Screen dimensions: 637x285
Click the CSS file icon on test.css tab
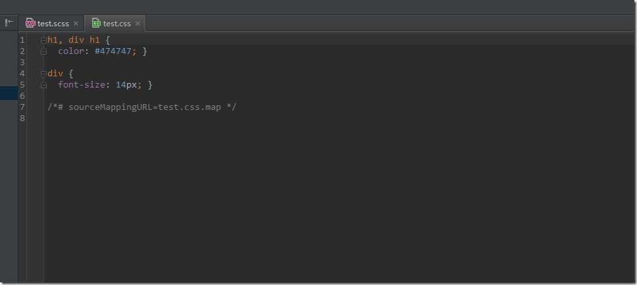coord(96,24)
